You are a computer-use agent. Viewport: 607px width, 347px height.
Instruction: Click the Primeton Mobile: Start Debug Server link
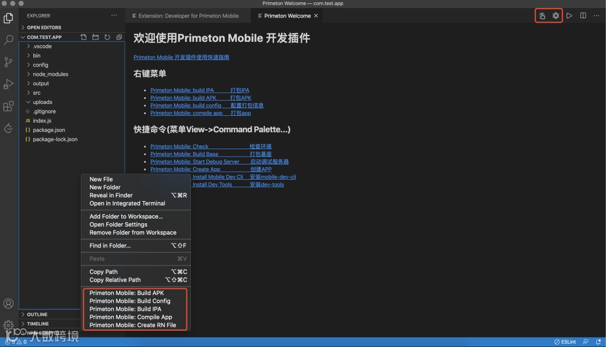(x=219, y=162)
